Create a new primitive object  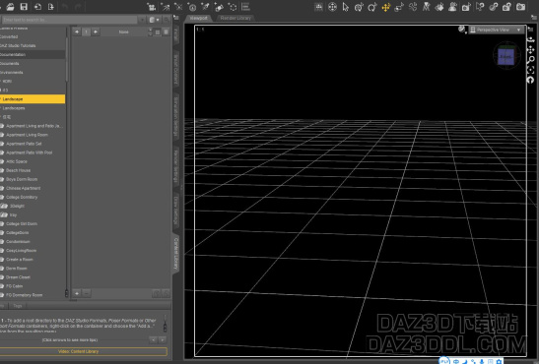(x=219, y=7)
